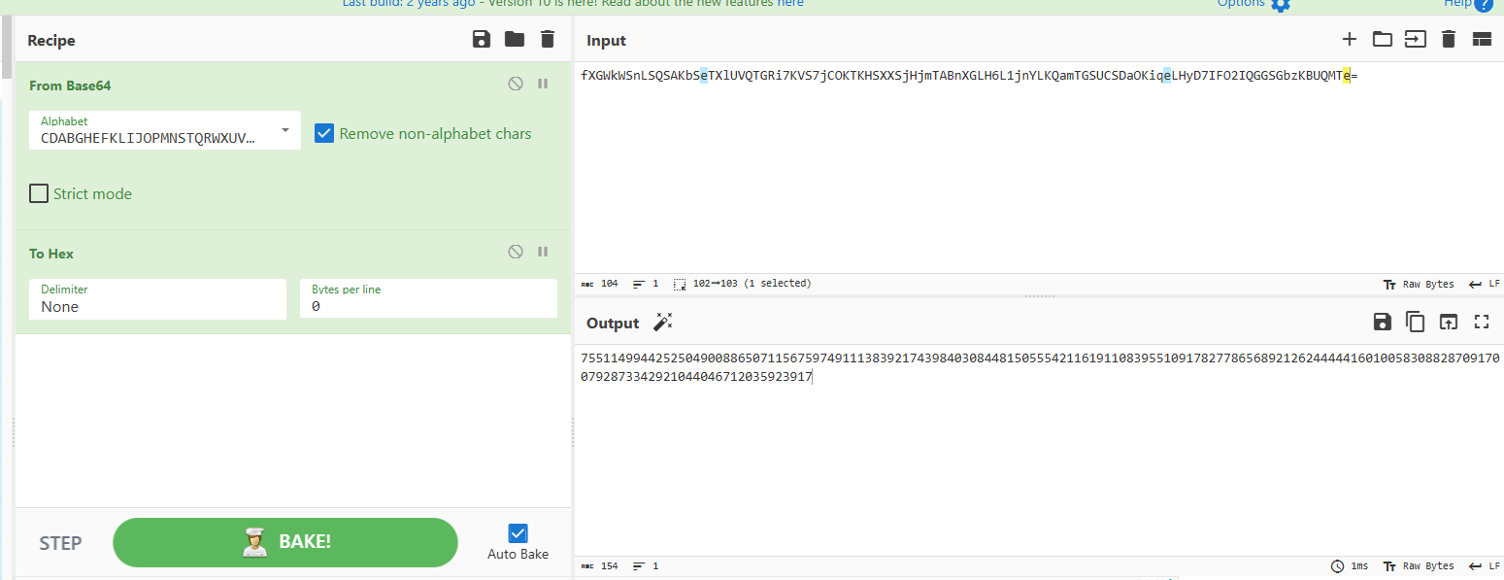Open the Options gear

click(1281, 5)
